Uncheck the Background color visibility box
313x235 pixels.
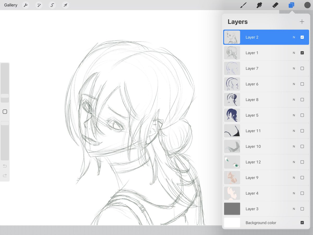(302, 223)
